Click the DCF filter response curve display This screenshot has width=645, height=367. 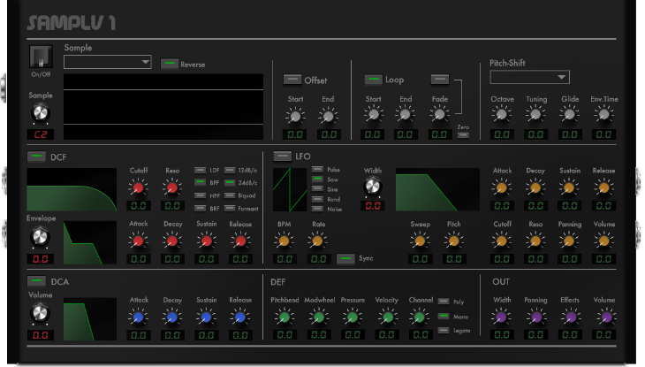(x=72, y=189)
